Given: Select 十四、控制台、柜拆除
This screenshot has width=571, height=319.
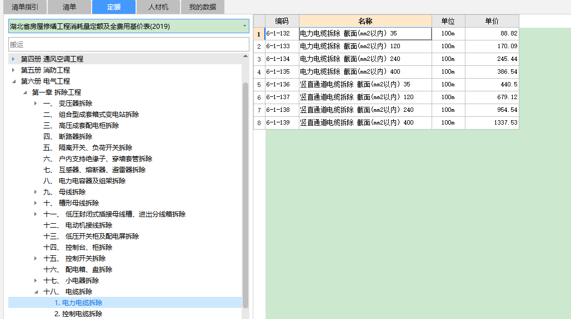Looking at the screenshot, I should click(x=78, y=248).
